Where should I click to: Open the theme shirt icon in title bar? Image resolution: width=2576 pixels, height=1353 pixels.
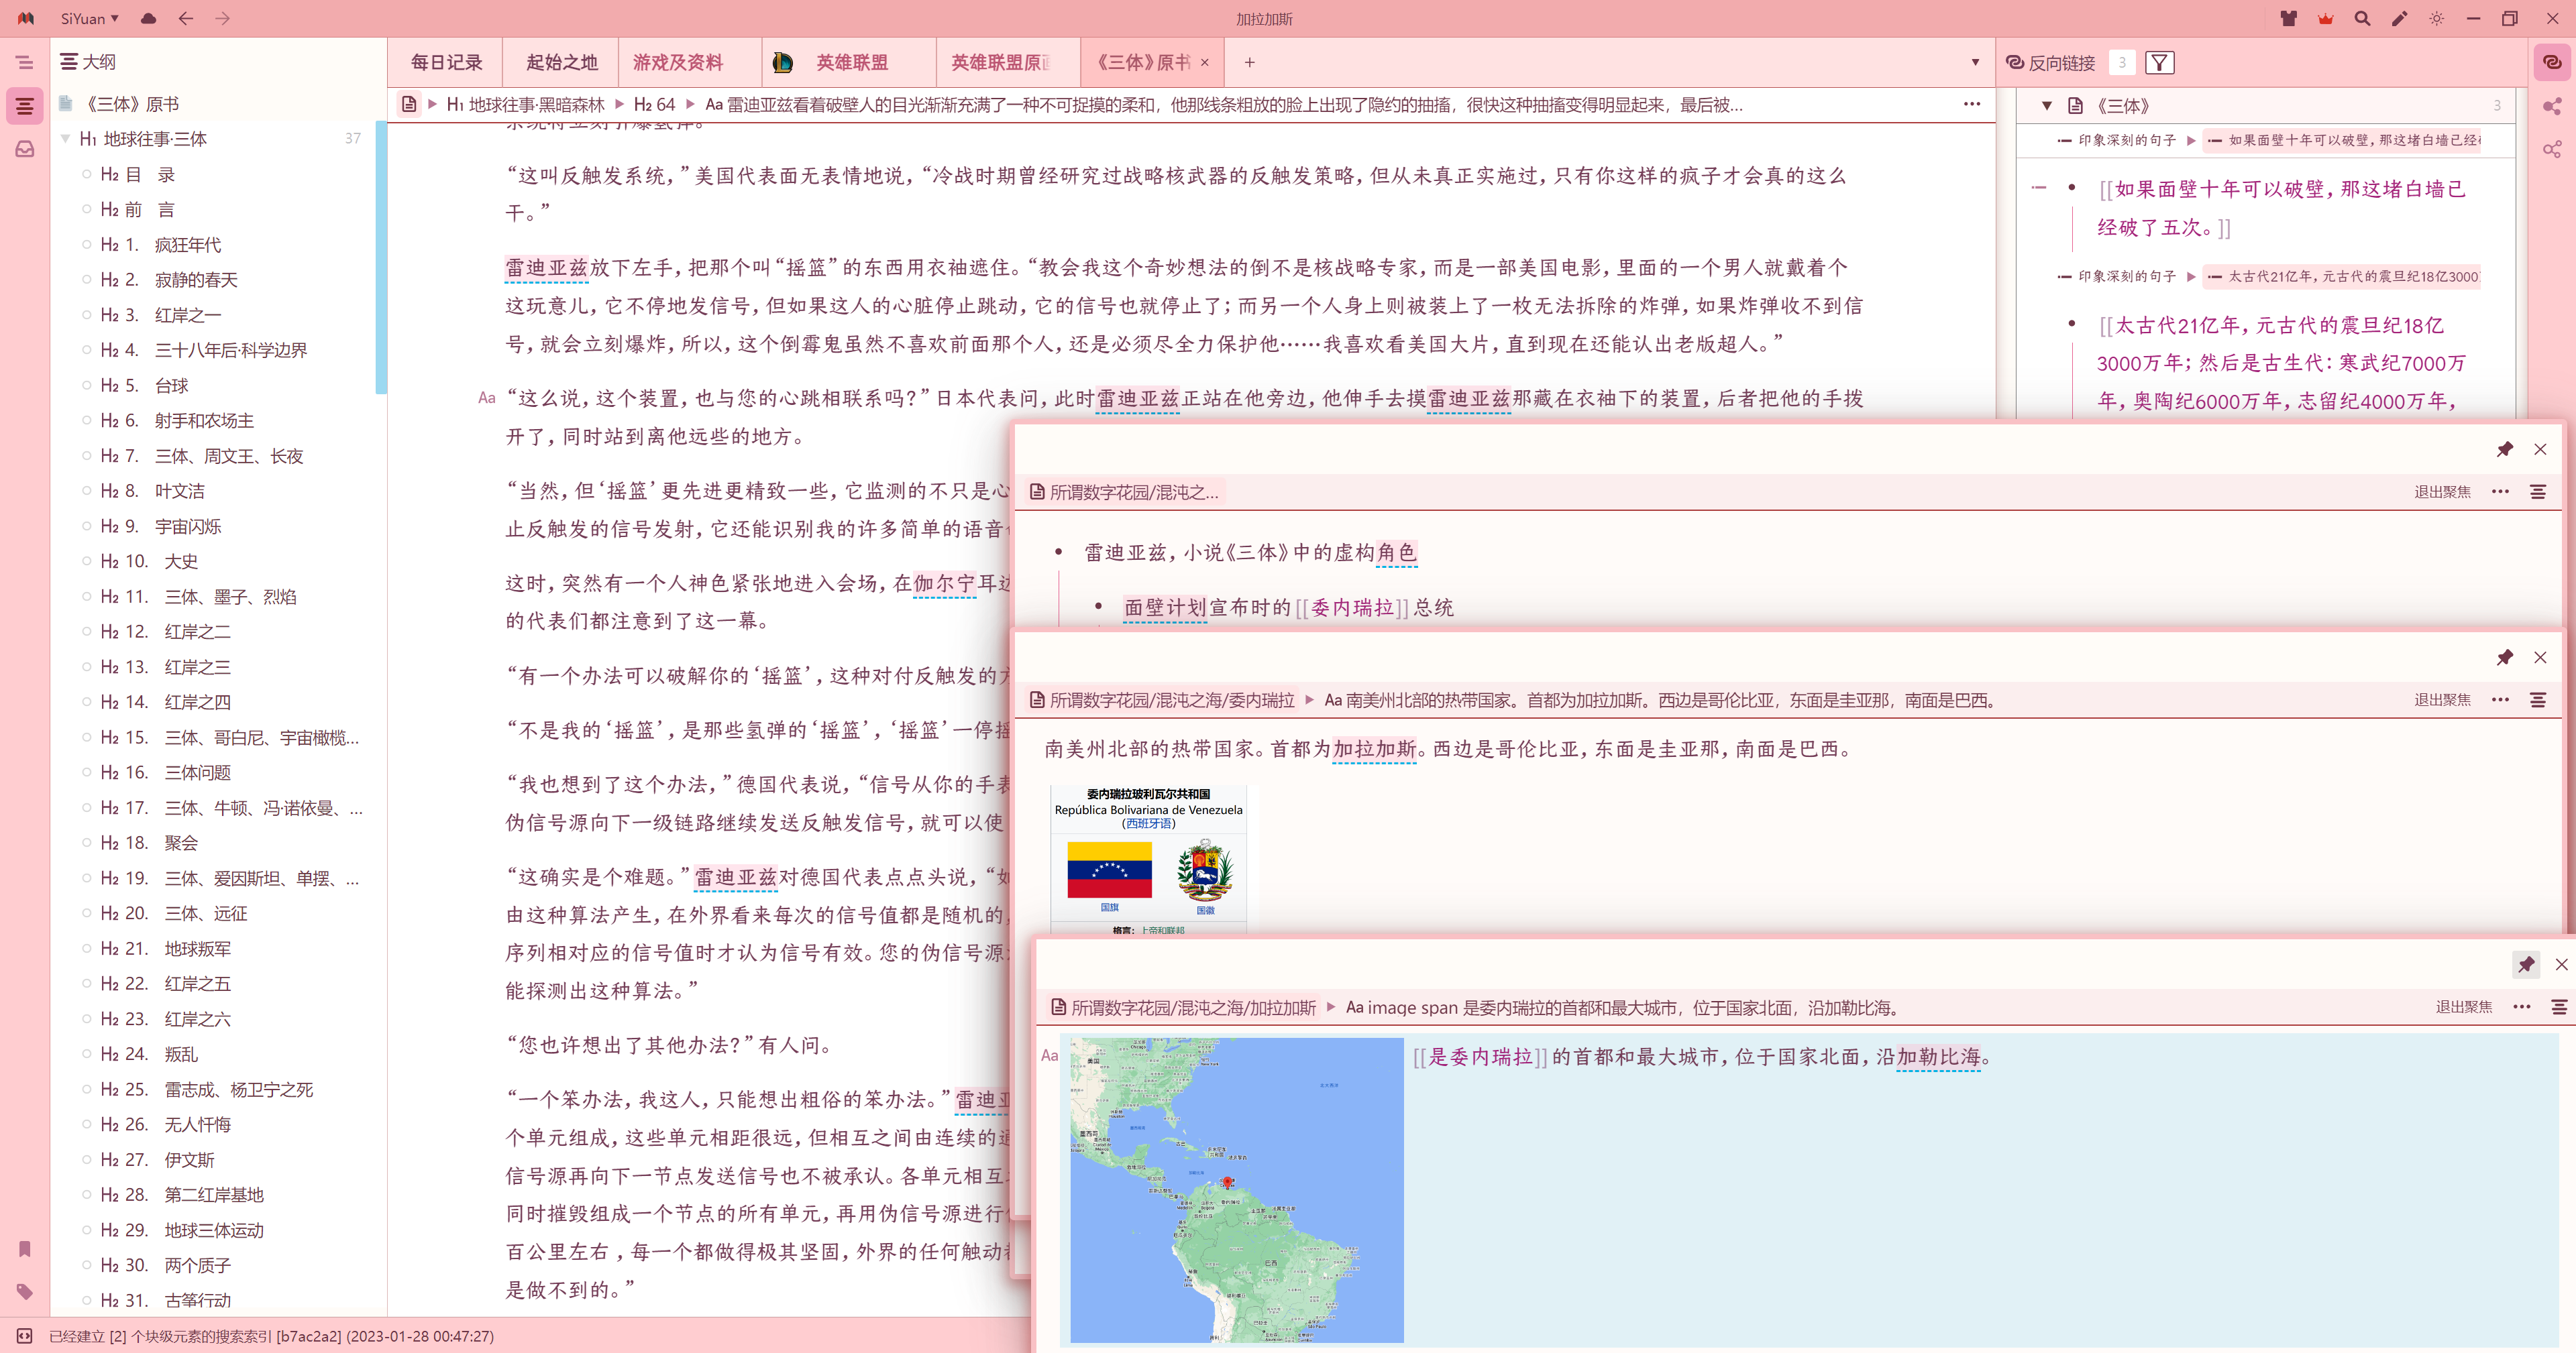coord(2288,18)
